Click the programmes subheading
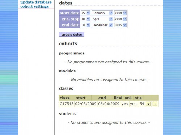 pyautogui.click(x=72, y=53)
